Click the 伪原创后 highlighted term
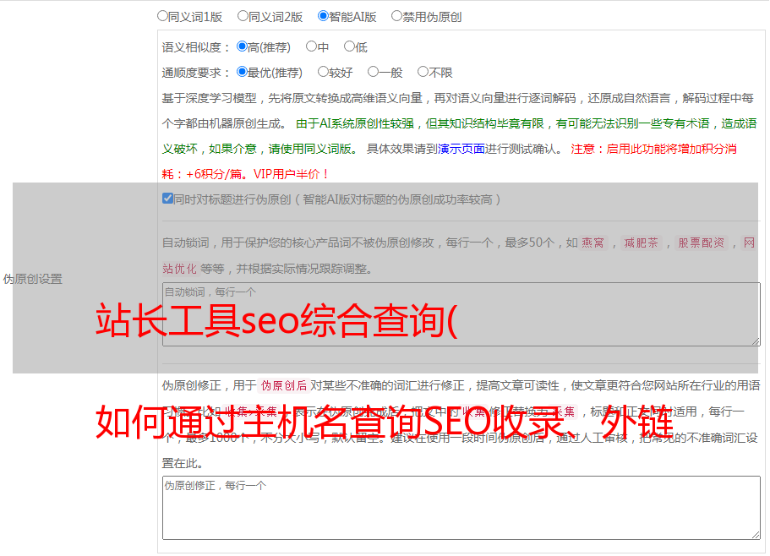770x556 pixels. 284,385
